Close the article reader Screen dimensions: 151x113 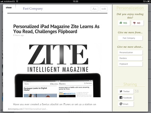(9, 8)
